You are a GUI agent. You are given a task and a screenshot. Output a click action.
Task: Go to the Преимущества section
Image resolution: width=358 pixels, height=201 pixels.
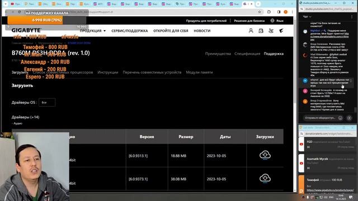(x=218, y=54)
